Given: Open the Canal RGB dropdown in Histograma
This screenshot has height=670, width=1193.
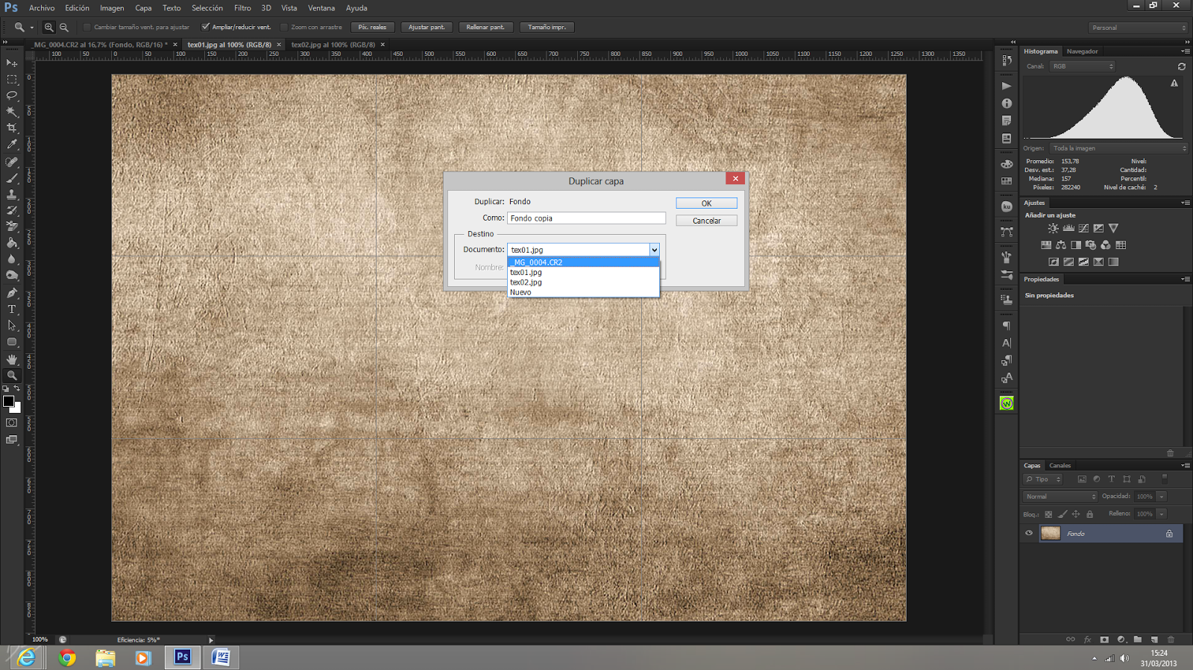Looking at the screenshot, I should tap(1083, 66).
